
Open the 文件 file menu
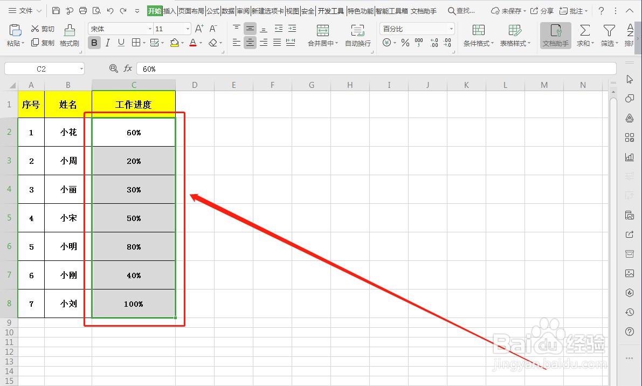pyautogui.click(x=25, y=11)
